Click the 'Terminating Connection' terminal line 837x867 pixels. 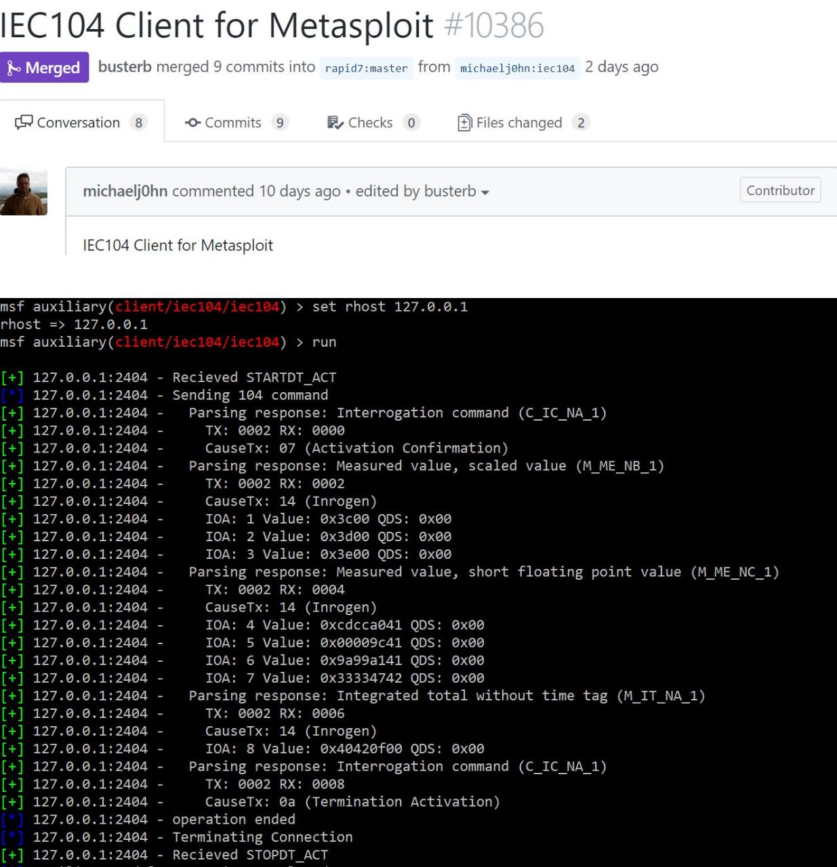pos(262,837)
